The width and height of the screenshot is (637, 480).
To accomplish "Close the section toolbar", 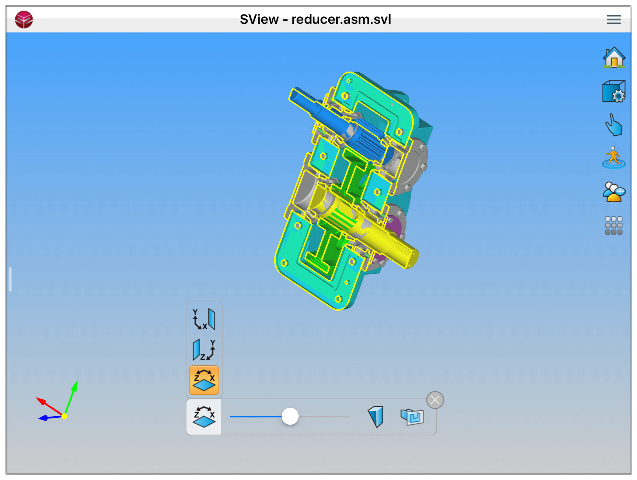I will coord(435,400).
